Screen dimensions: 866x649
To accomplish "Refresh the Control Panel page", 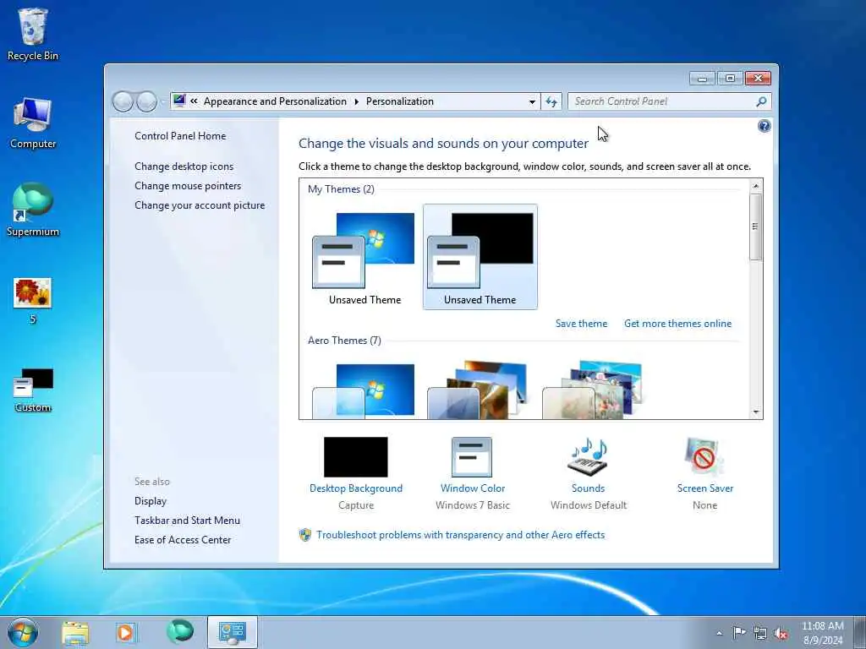I will (551, 101).
